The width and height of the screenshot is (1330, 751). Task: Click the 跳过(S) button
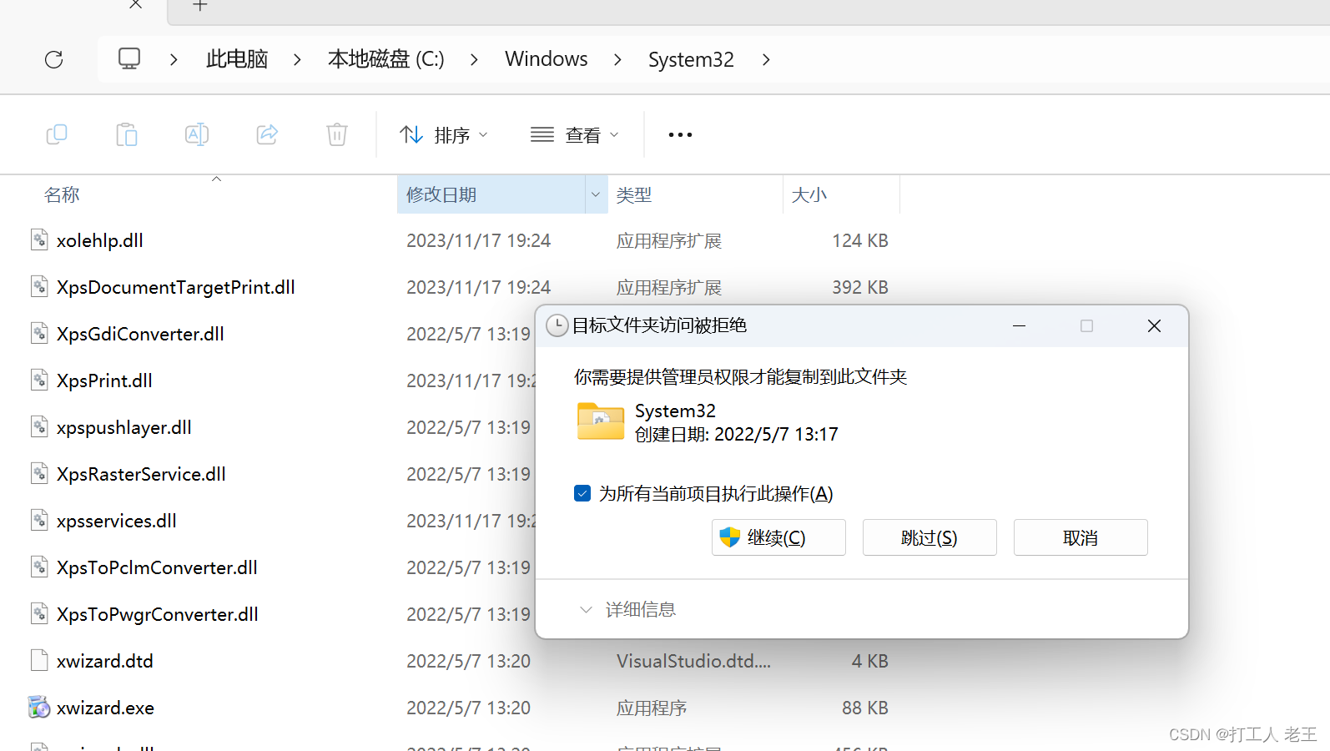coord(929,537)
